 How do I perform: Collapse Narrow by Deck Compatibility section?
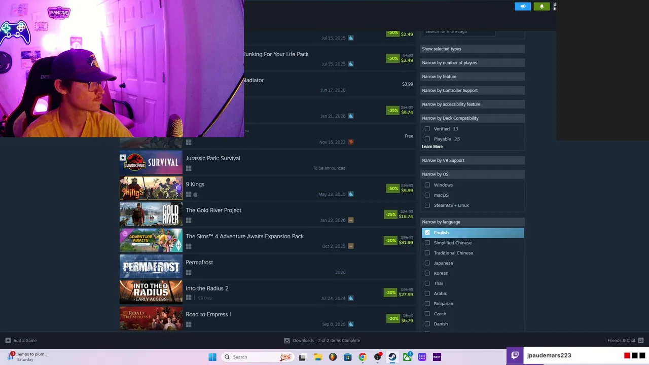point(472,118)
